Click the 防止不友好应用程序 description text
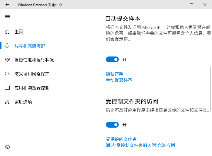Image resolution: width=212 pixels, height=156 pixels. pyautogui.click(x=158, y=110)
